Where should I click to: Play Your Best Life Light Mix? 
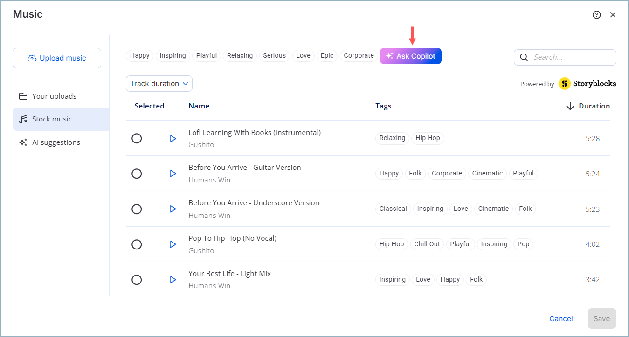pyautogui.click(x=173, y=280)
